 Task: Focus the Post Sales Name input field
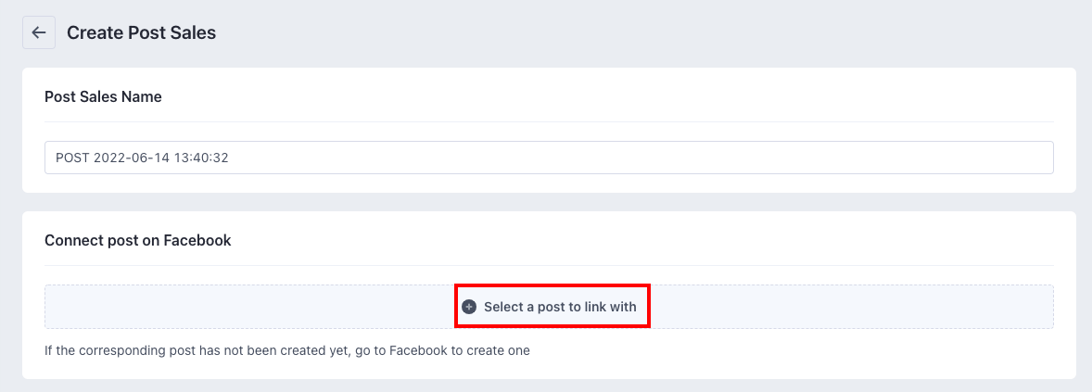click(x=549, y=158)
